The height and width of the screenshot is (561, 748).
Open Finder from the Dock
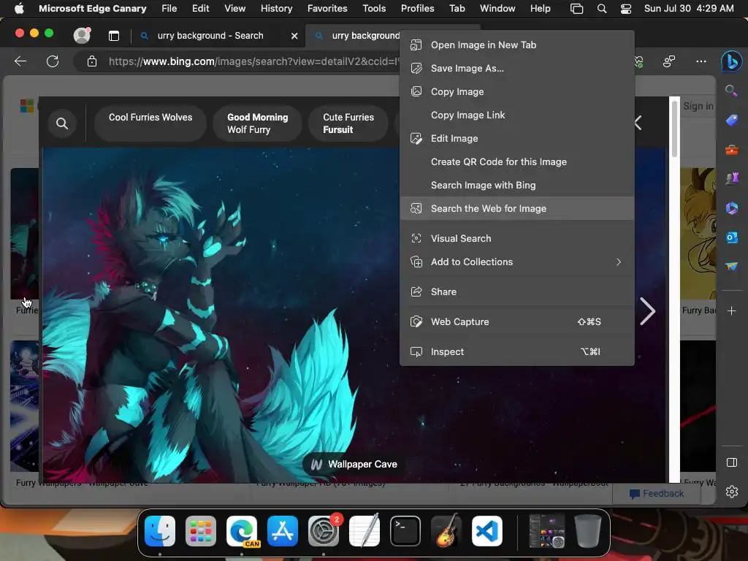point(160,531)
